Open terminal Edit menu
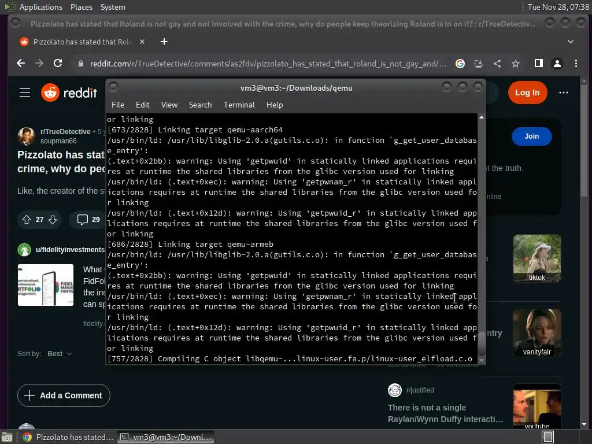Viewport: 592px width, 444px height. pyautogui.click(x=142, y=105)
